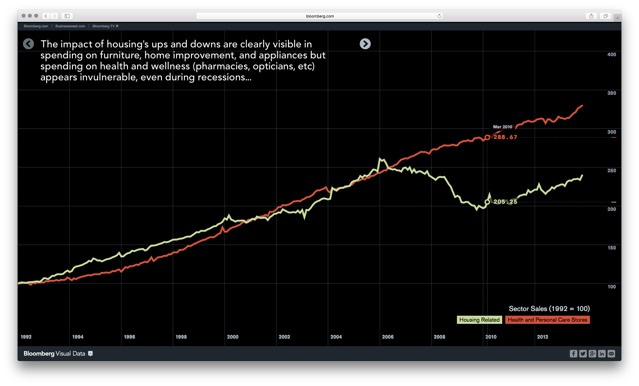Share the chart via Google+
This screenshot has width=639, height=386.
pos(592,354)
